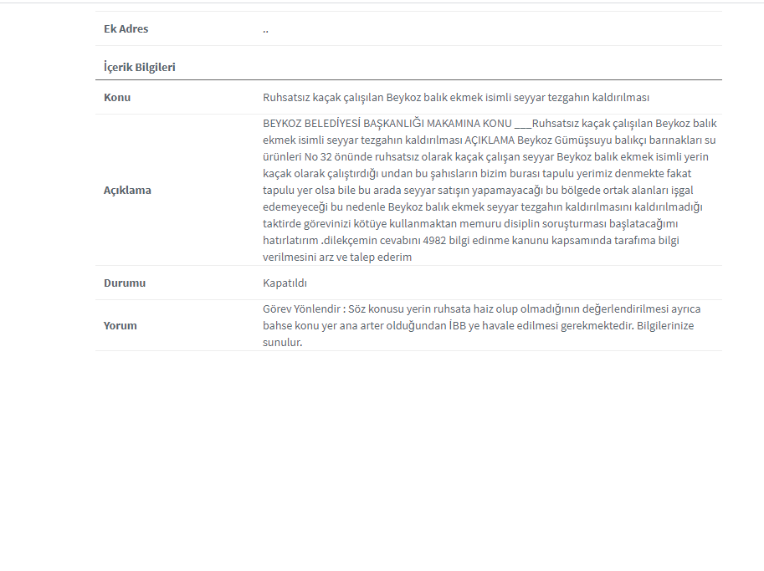Select the Kapatıldı status value
The height and width of the screenshot is (571, 764).
pyautogui.click(x=285, y=283)
